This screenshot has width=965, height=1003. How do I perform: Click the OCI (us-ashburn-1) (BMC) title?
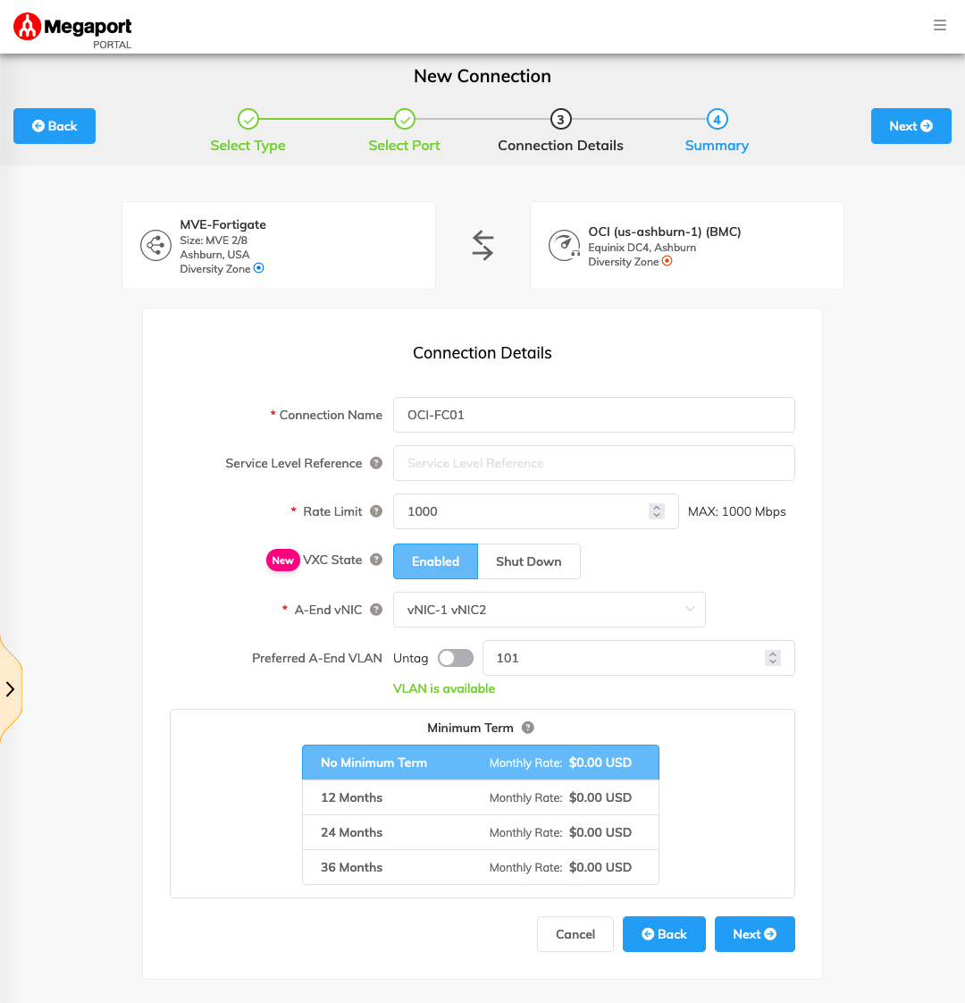[665, 232]
